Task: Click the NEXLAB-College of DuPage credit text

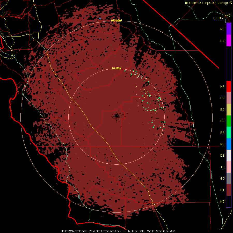Action: click(207, 3)
